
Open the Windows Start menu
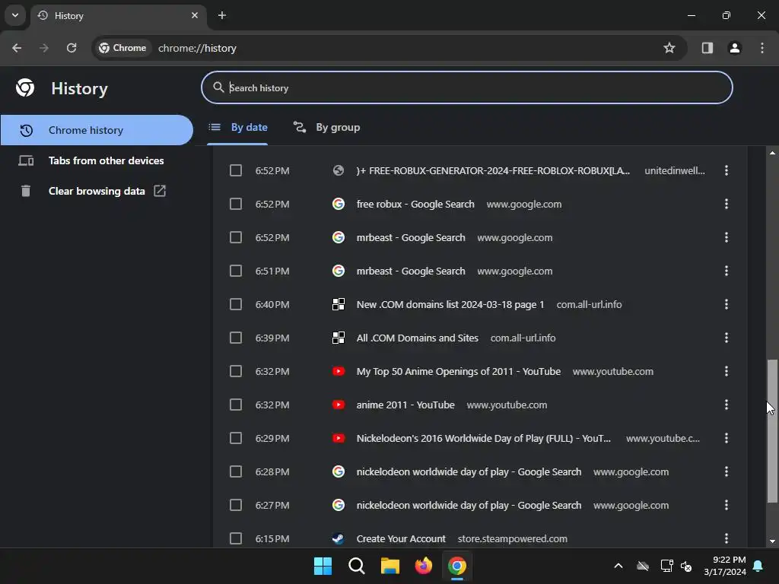[x=323, y=566]
